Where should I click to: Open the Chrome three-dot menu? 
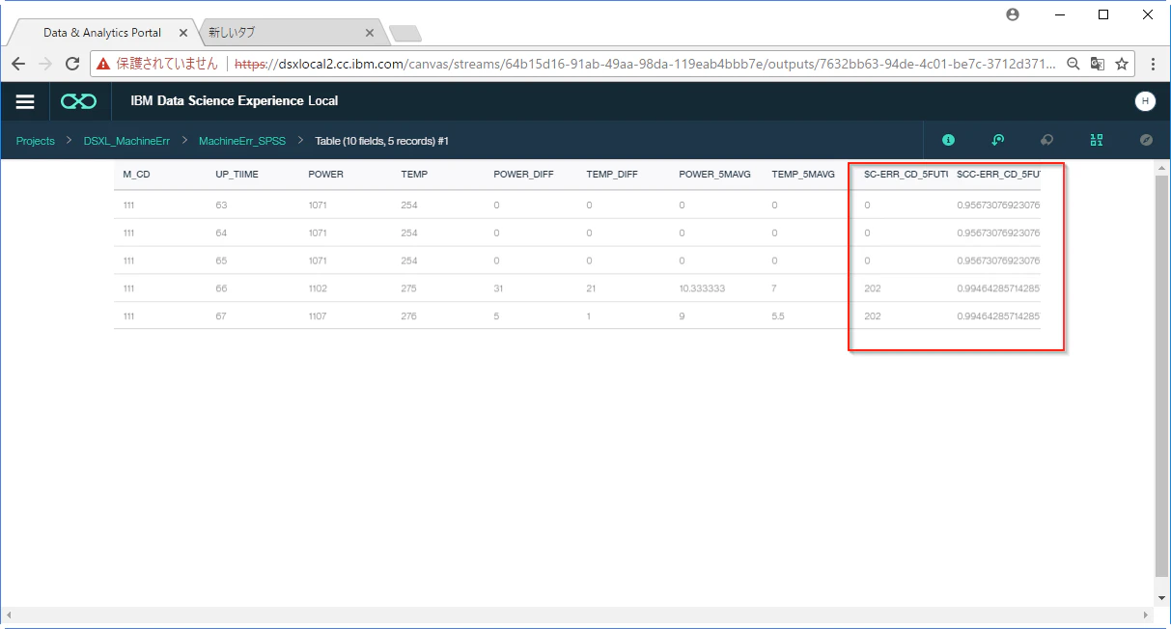[x=1154, y=64]
